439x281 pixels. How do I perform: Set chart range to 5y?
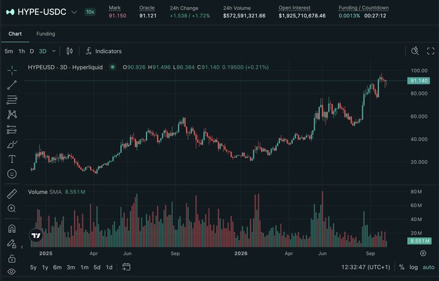coord(34,267)
